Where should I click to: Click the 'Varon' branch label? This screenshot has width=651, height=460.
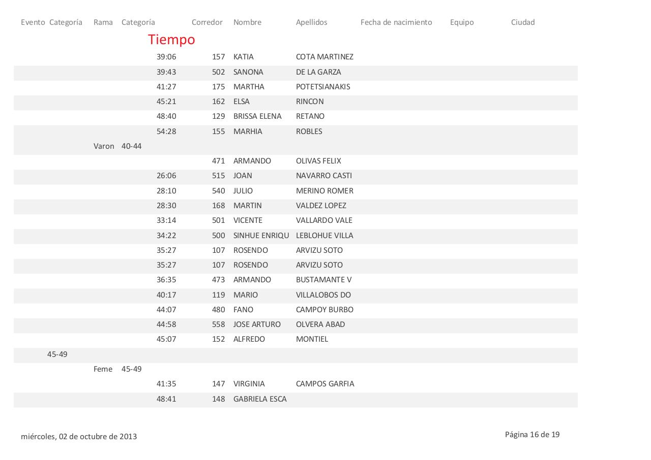[104, 146]
